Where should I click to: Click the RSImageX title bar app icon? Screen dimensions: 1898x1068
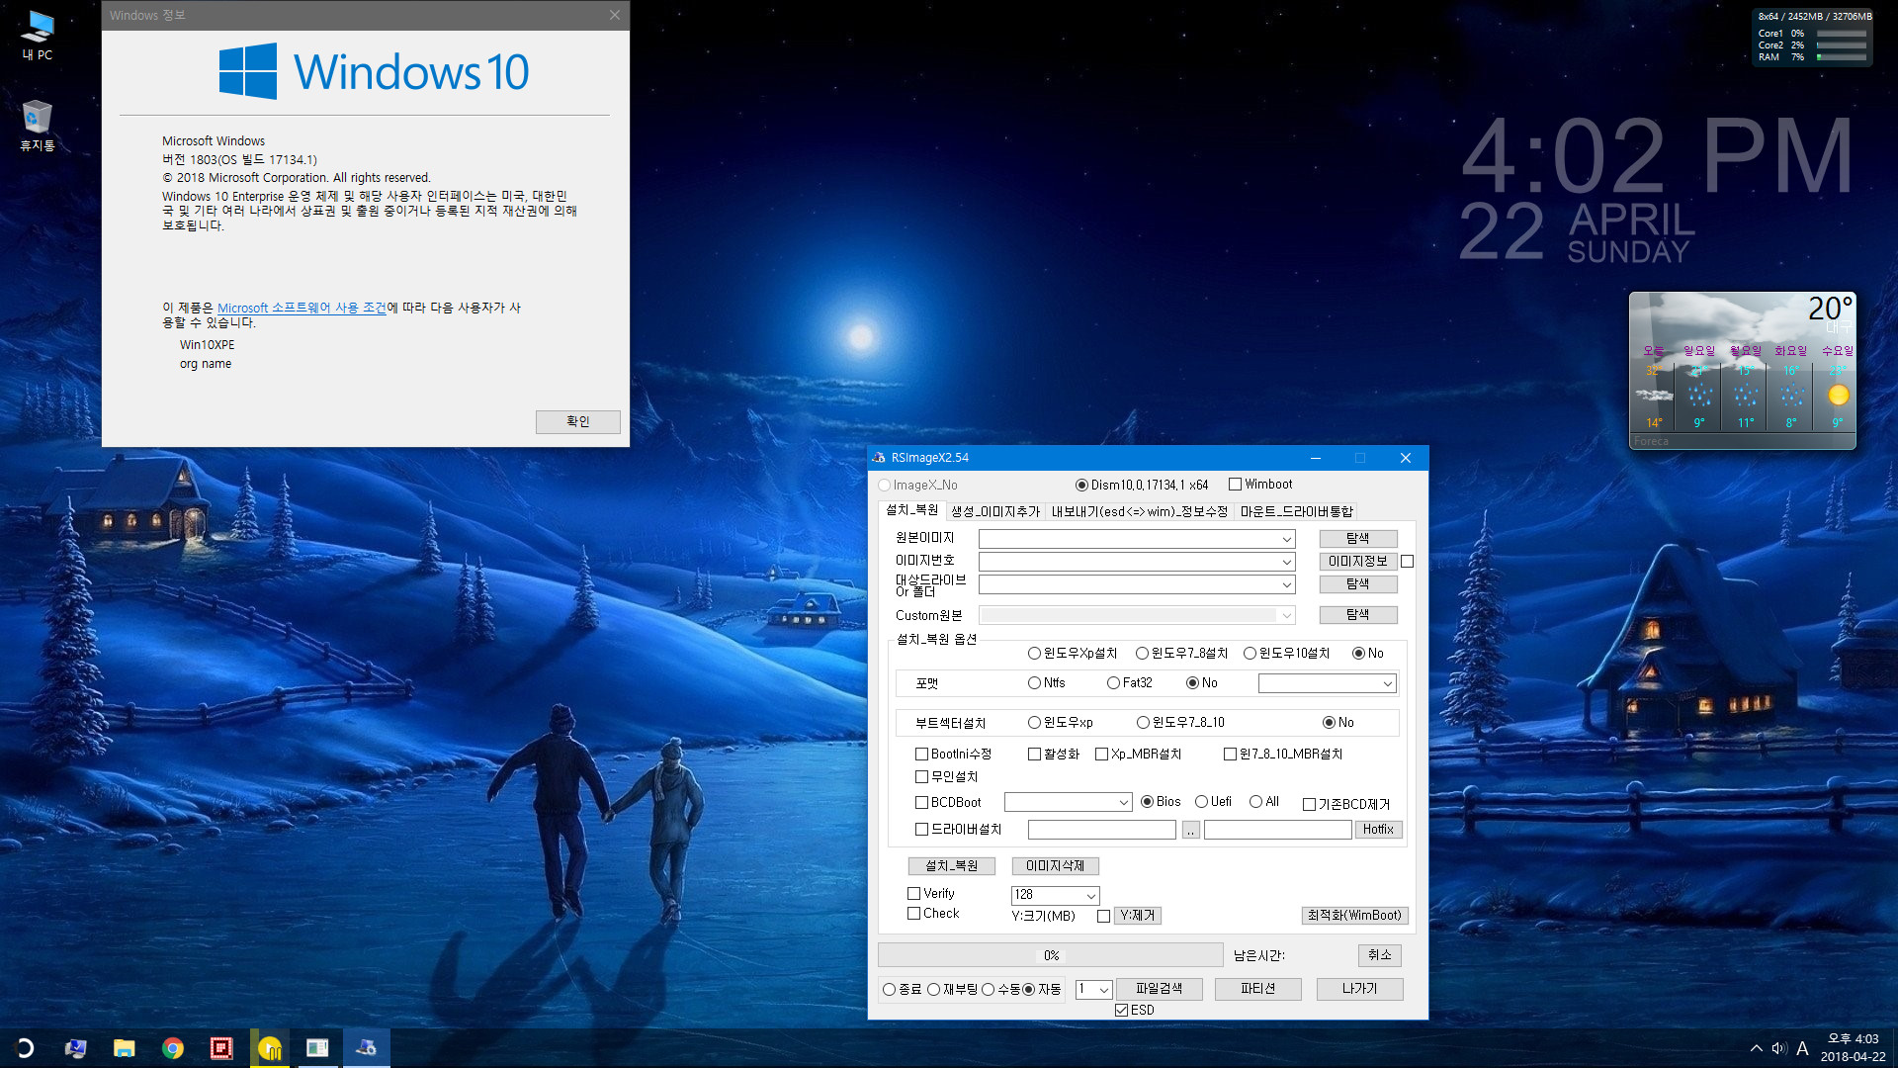[879, 458]
